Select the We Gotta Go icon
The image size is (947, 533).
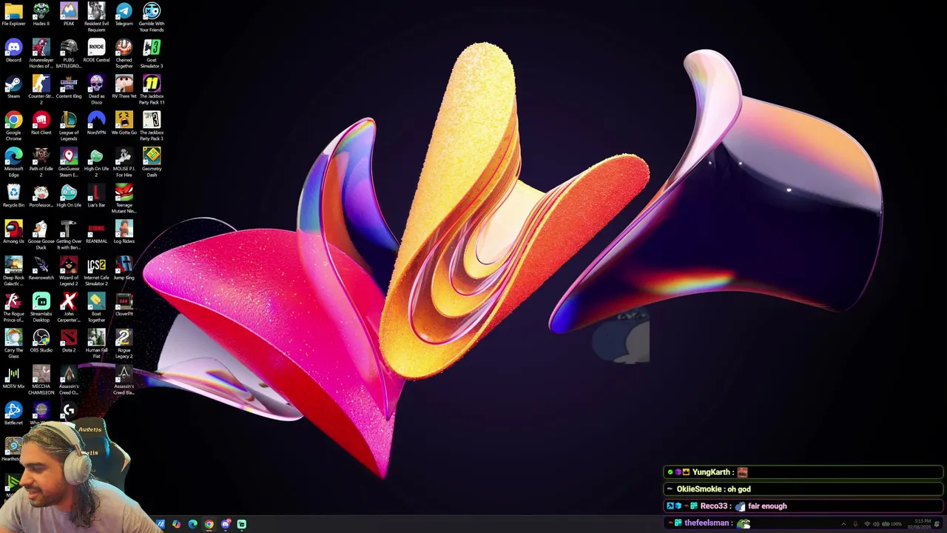124,124
